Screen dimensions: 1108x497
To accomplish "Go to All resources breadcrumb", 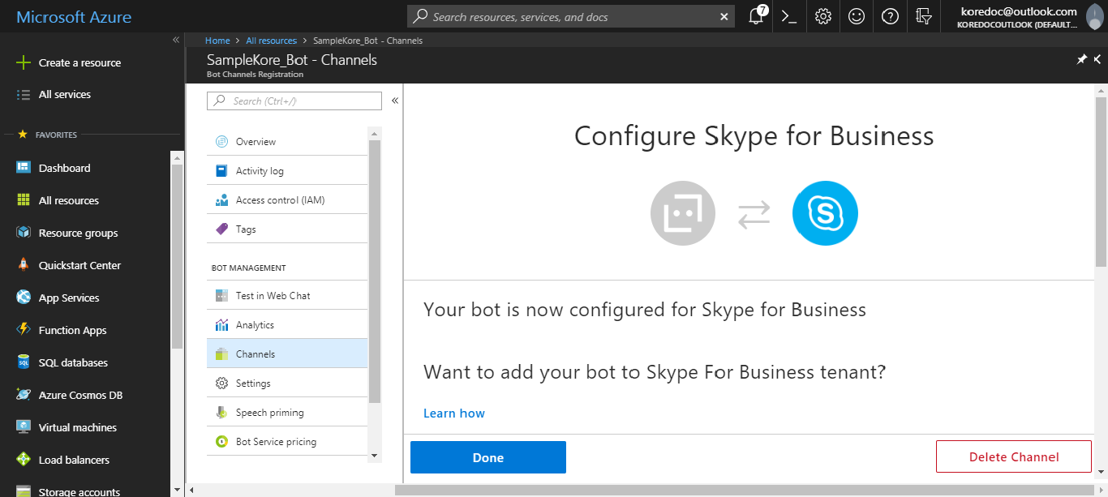I will pos(271,41).
